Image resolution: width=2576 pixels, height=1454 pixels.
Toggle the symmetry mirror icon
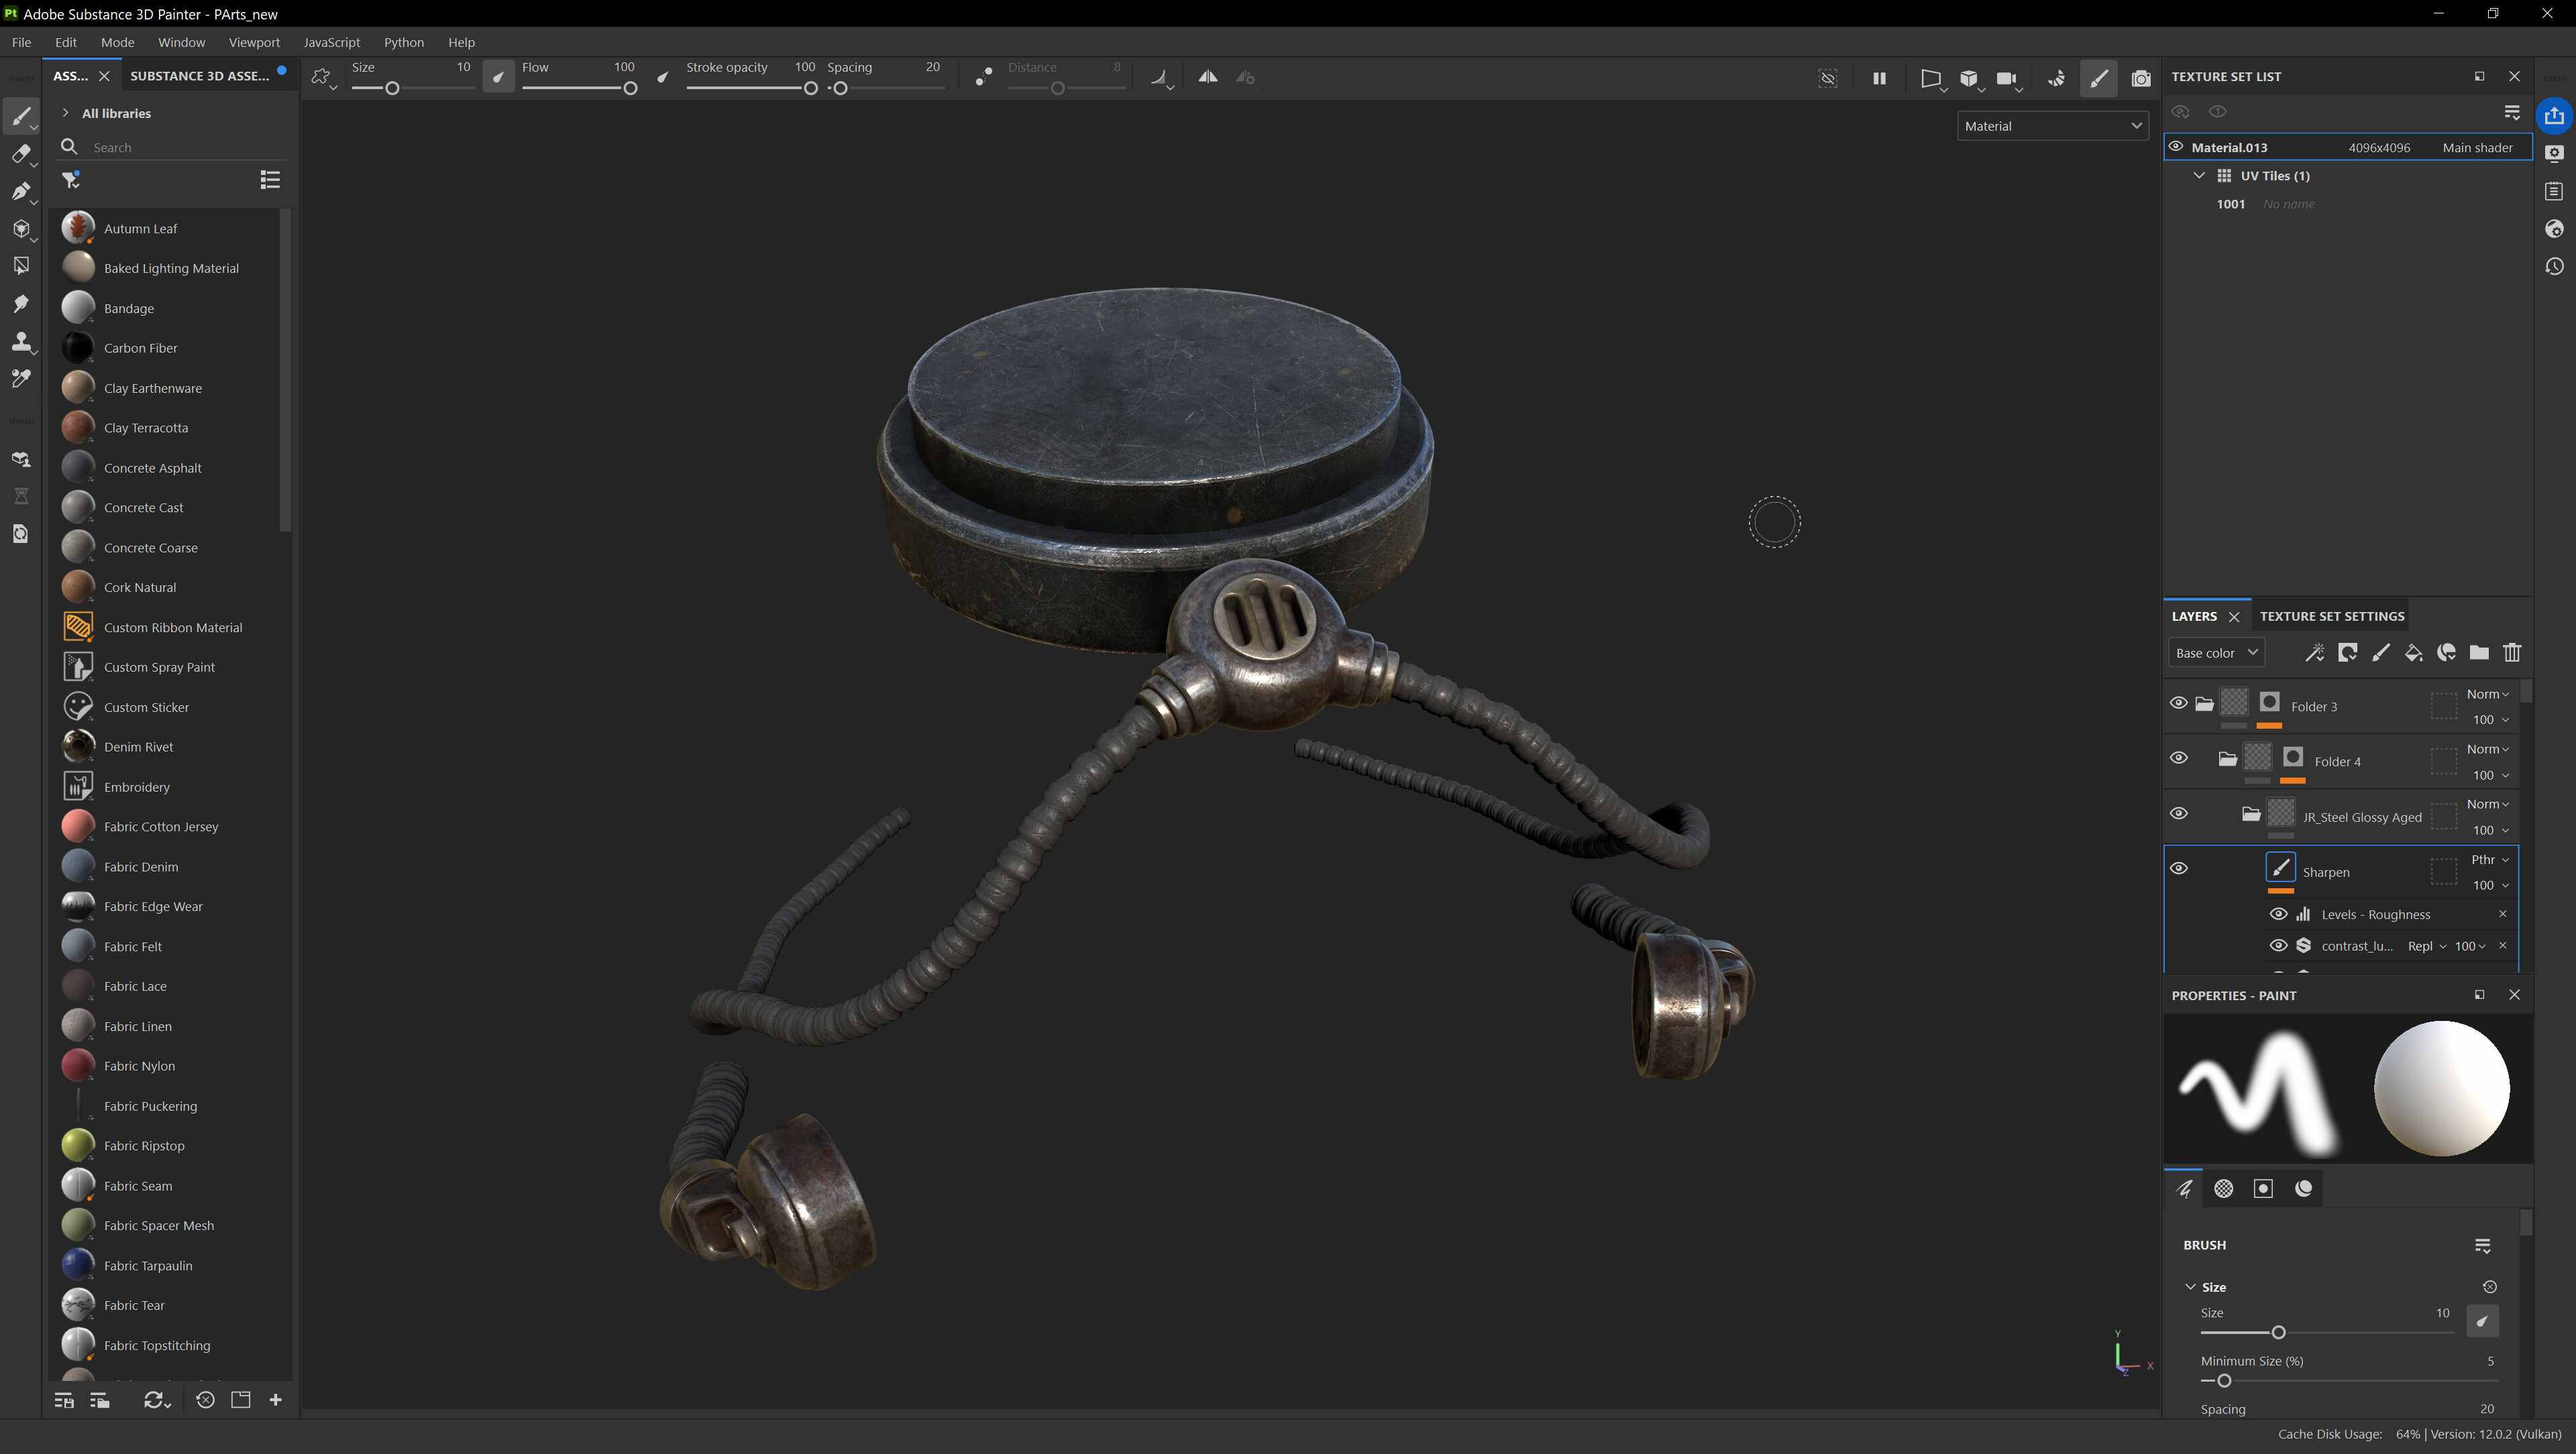pyautogui.click(x=1207, y=77)
